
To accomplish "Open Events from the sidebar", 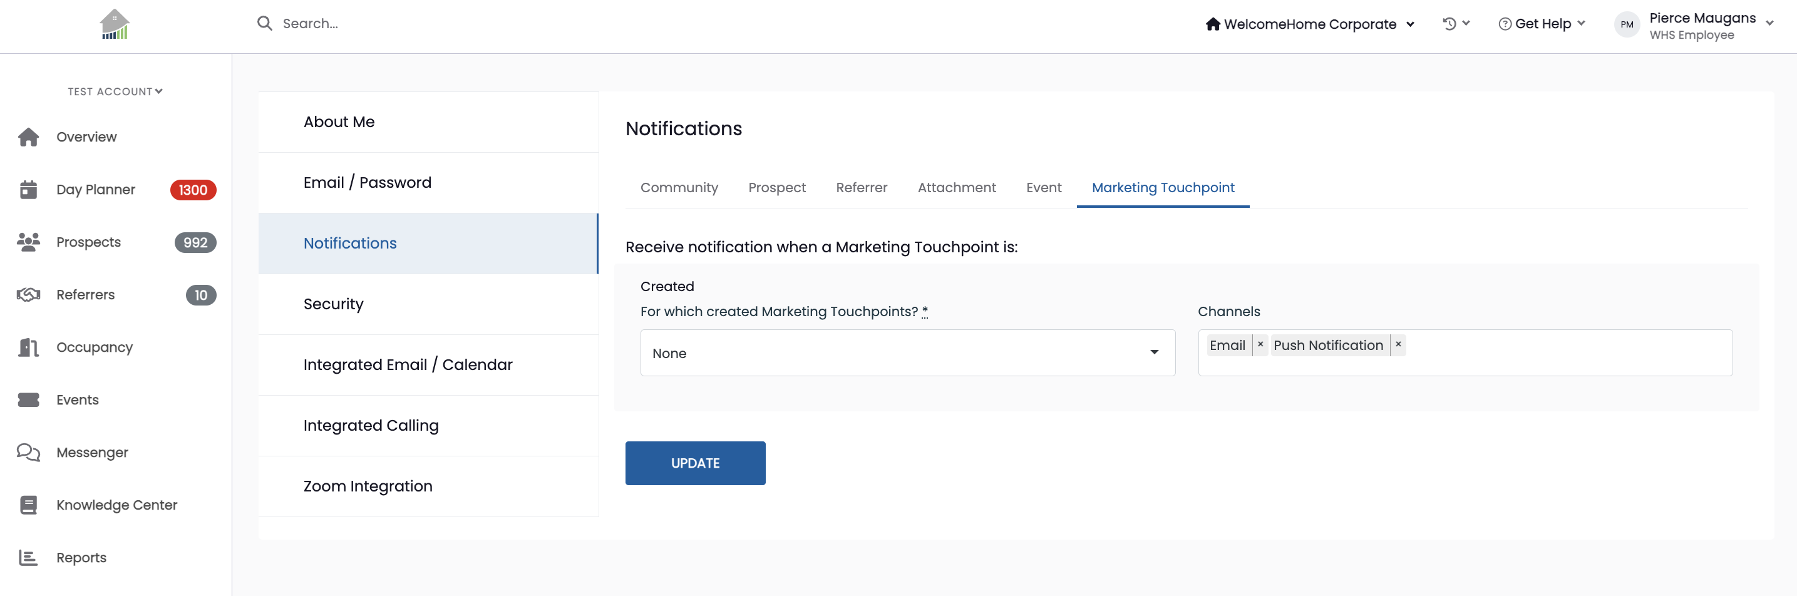I will [x=78, y=400].
